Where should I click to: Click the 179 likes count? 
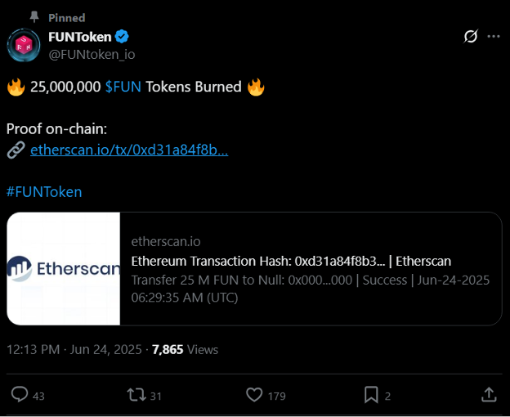tap(277, 397)
